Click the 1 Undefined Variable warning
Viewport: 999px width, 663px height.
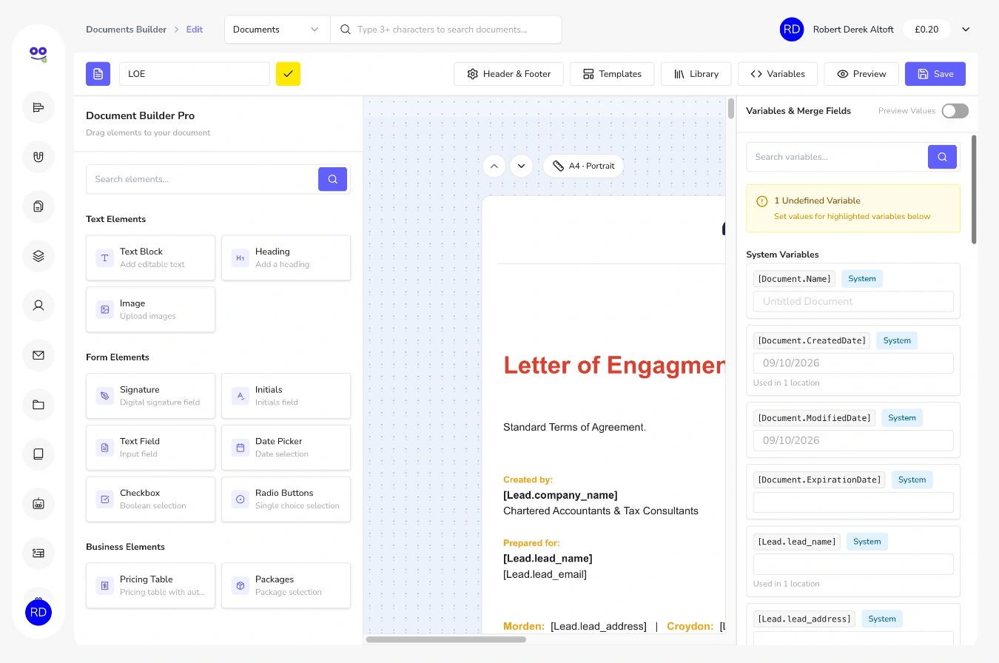coord(853,209)
